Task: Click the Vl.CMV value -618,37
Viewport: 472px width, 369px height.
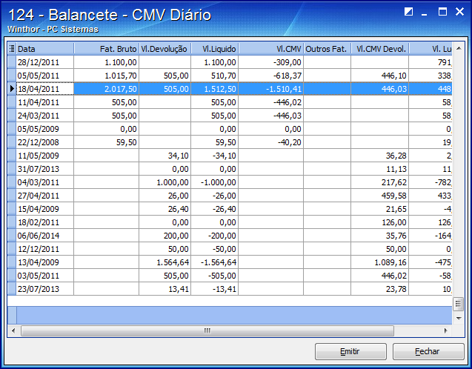Action: tap(287, 76)
